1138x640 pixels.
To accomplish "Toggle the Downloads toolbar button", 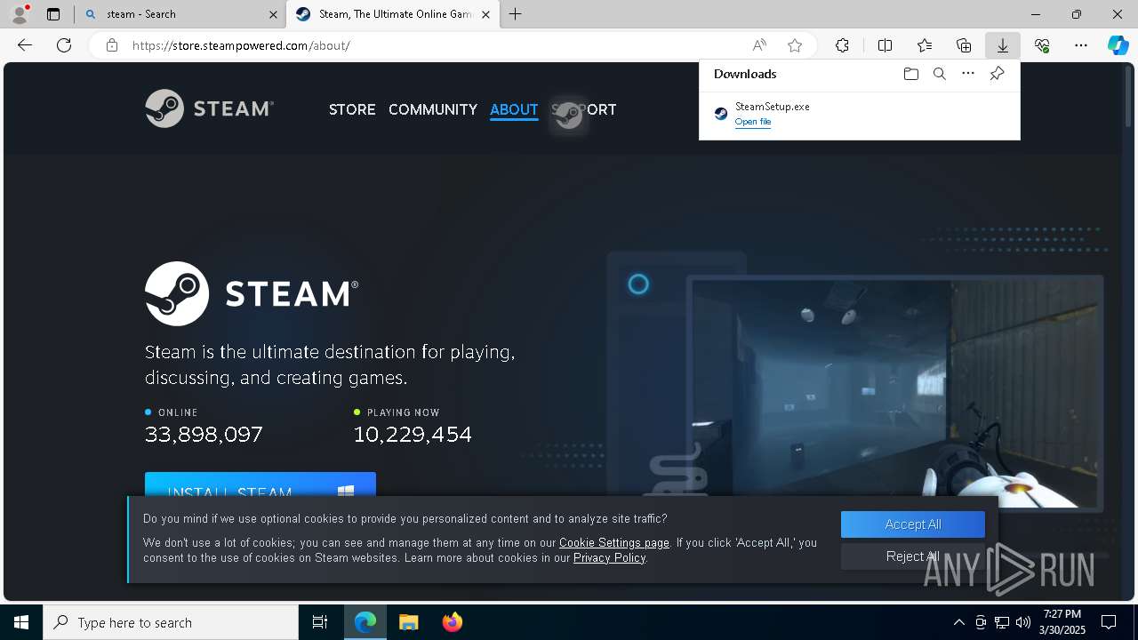I will pyautogui.click(x=1002, y=45).
